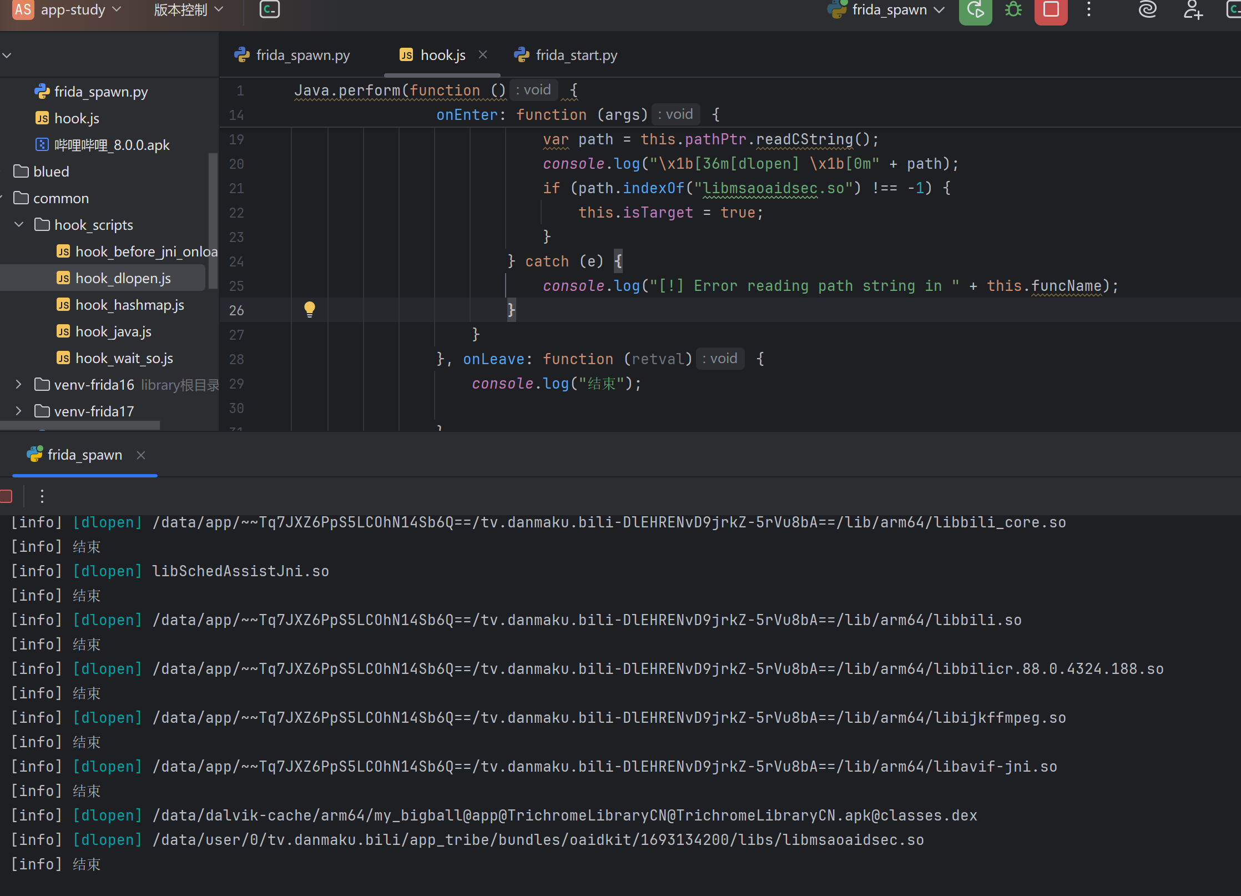The width and height of the screenshot is (1241, 896).
Task: Click line number 20 in the gutter
Action: click(236, 164)
